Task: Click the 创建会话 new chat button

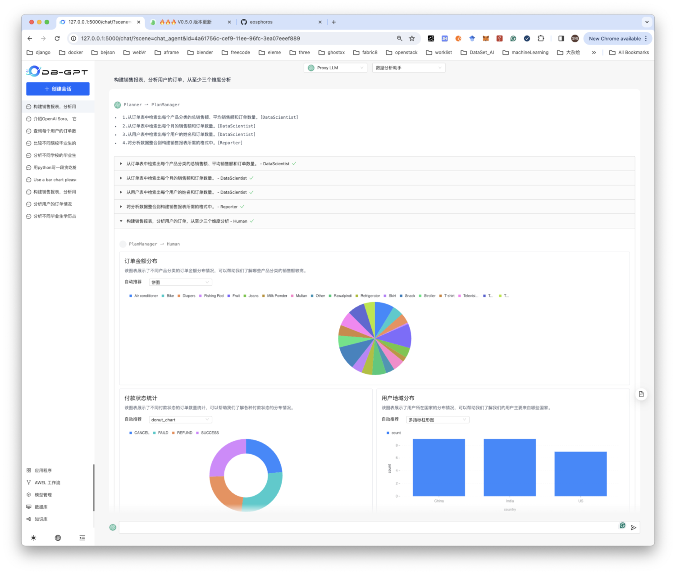Action: point(58,89)
